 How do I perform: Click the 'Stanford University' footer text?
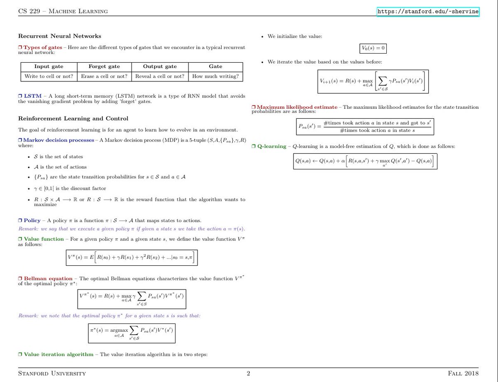(52, 374)
